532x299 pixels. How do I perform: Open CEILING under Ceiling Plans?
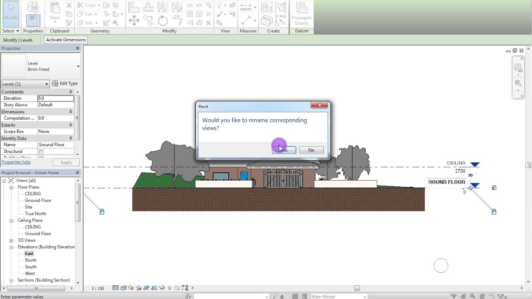point(33,227)
